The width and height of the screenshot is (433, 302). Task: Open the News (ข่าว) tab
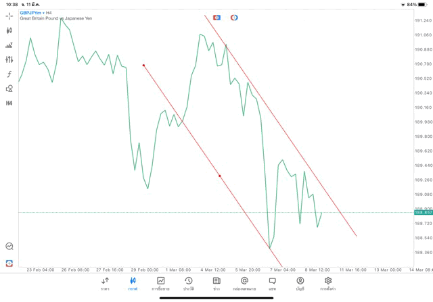click(216, 283)
